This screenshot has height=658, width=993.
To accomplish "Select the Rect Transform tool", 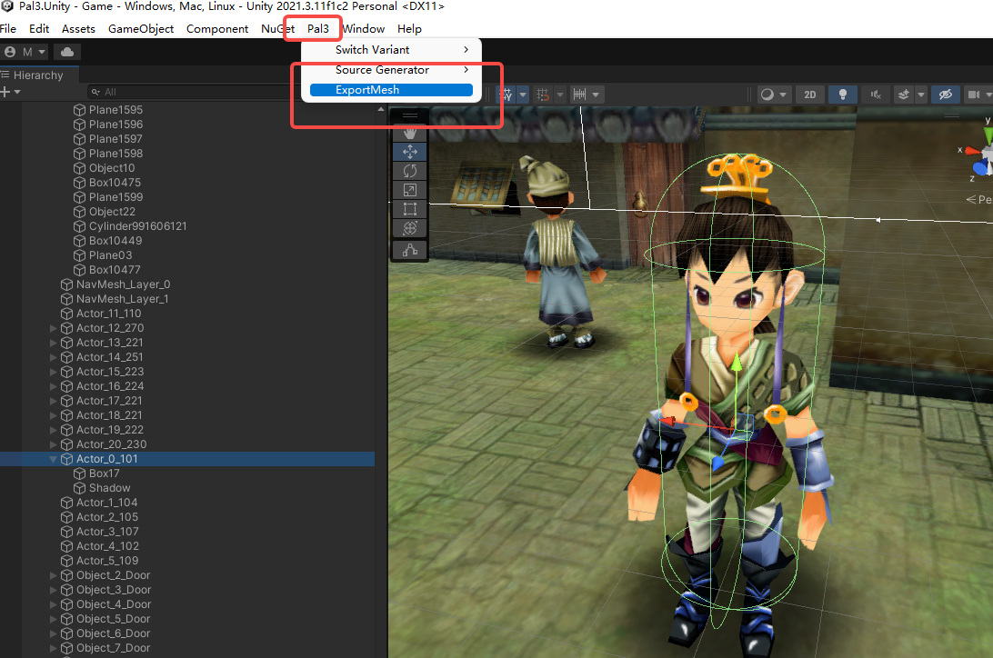I will point(409,207).
